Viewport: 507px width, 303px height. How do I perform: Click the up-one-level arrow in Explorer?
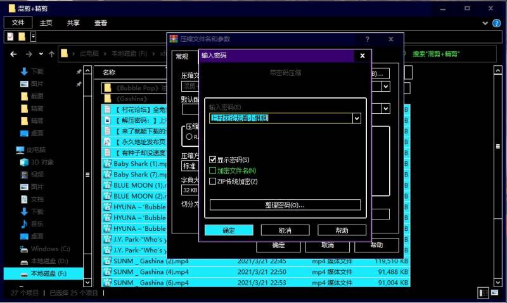click(x=51, y=54)
